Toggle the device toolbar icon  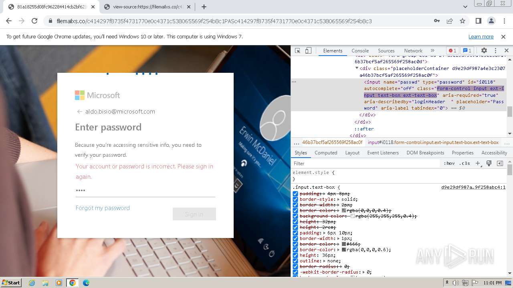(308, 51)
